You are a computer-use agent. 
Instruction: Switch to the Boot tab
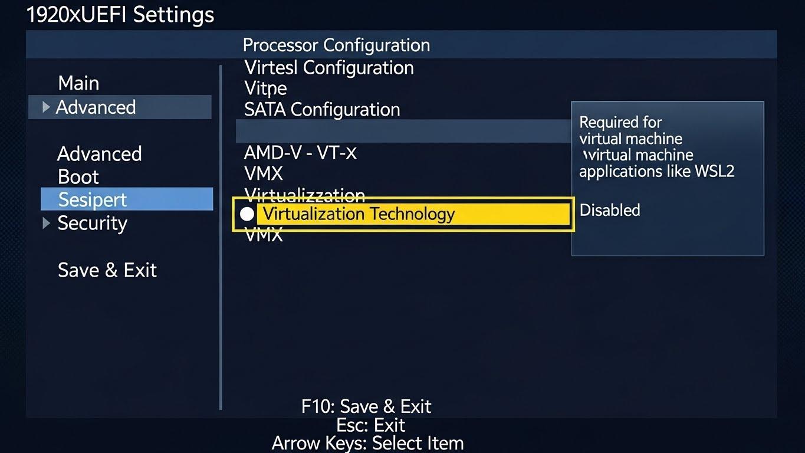77,176
